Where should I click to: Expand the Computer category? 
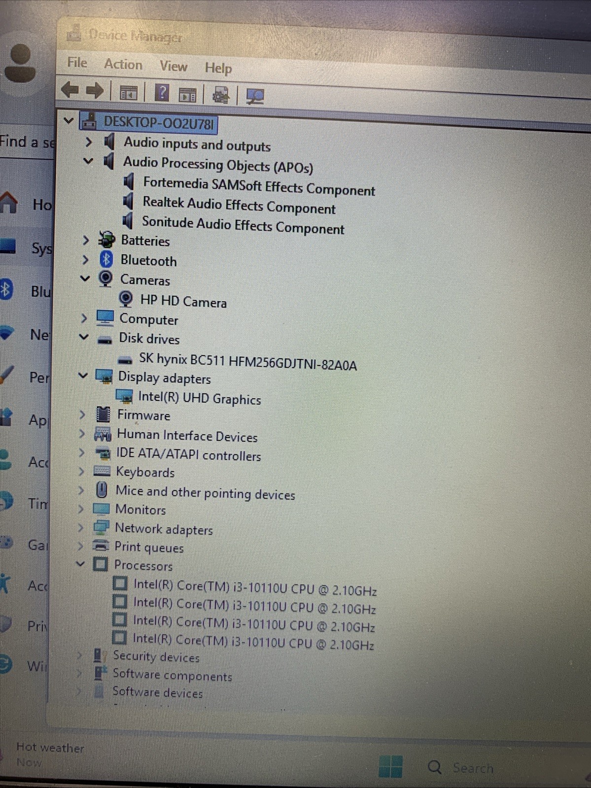pyautogui.click(x=84, y=318)
